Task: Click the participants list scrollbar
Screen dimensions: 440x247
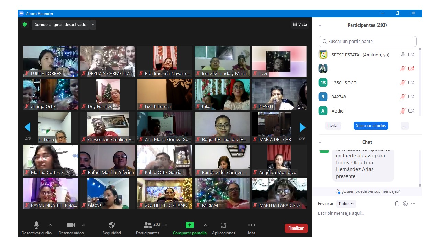Action: [x=420, y=82]
